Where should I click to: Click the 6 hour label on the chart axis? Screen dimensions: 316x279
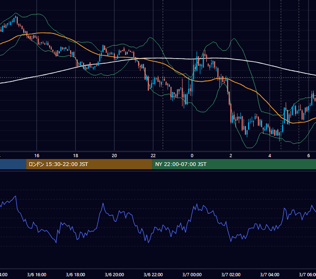pyautogui.click(x=309, y=156)
